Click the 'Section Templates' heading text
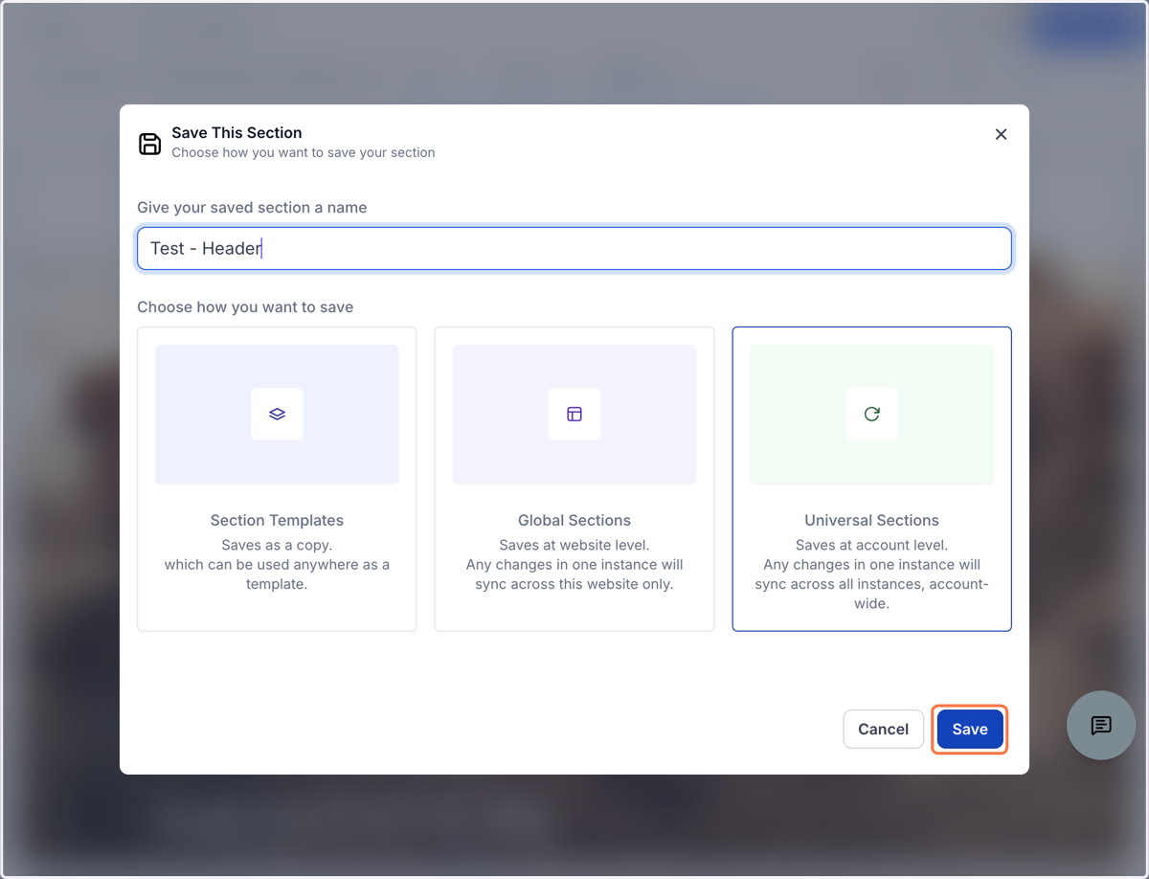This screenshot has width=1149, height=879. point(277,521)
